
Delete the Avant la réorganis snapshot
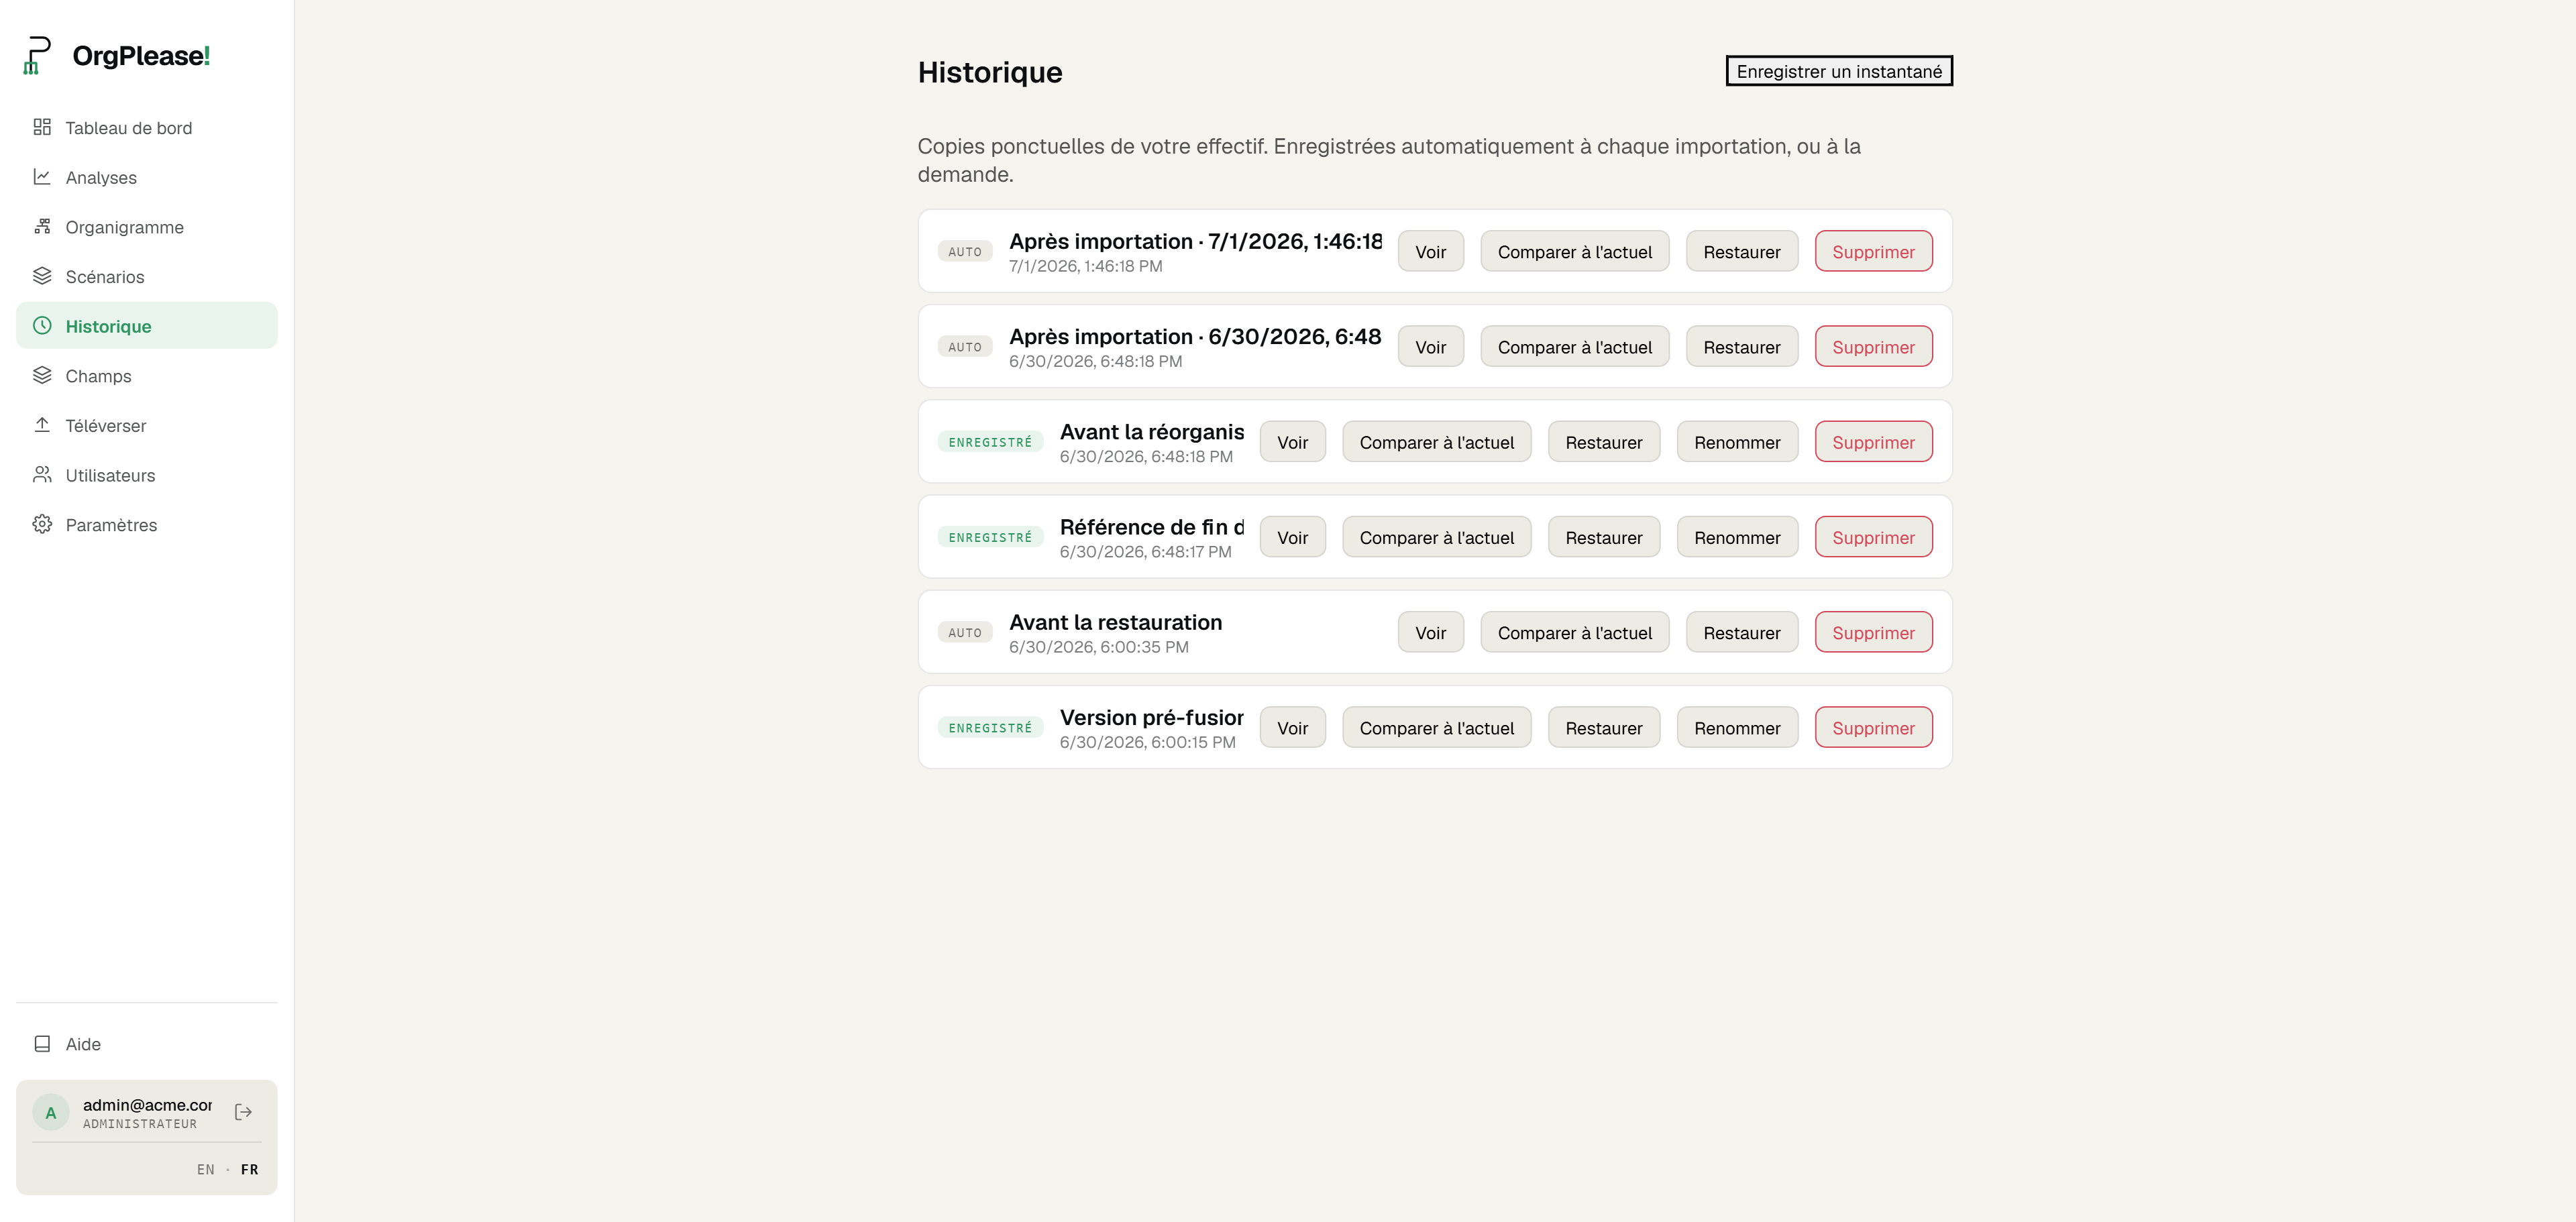tap(1873, 442)
